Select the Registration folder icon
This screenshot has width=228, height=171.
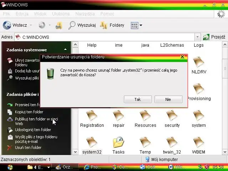(x=92, y=115)
